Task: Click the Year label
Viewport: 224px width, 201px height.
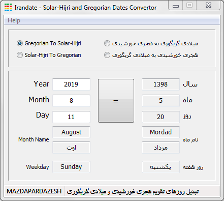Action: 42,84
